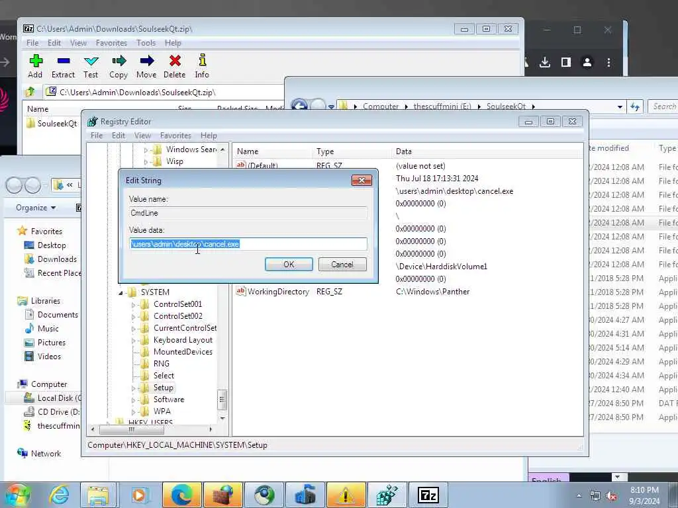678x508 pixels.
Task: Go up one folder level in 7-Zip
Action: tap(30, 92)
